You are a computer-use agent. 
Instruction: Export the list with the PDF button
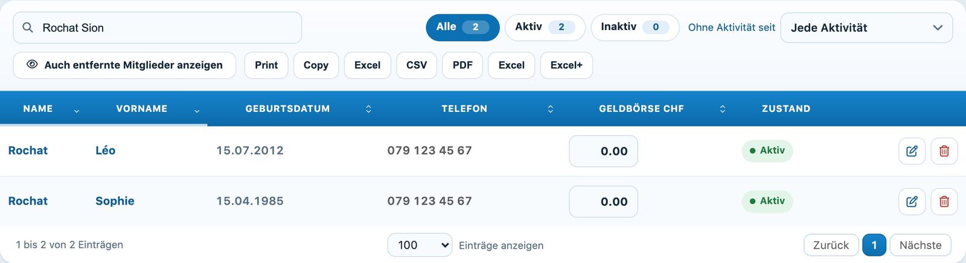(462, 65)
